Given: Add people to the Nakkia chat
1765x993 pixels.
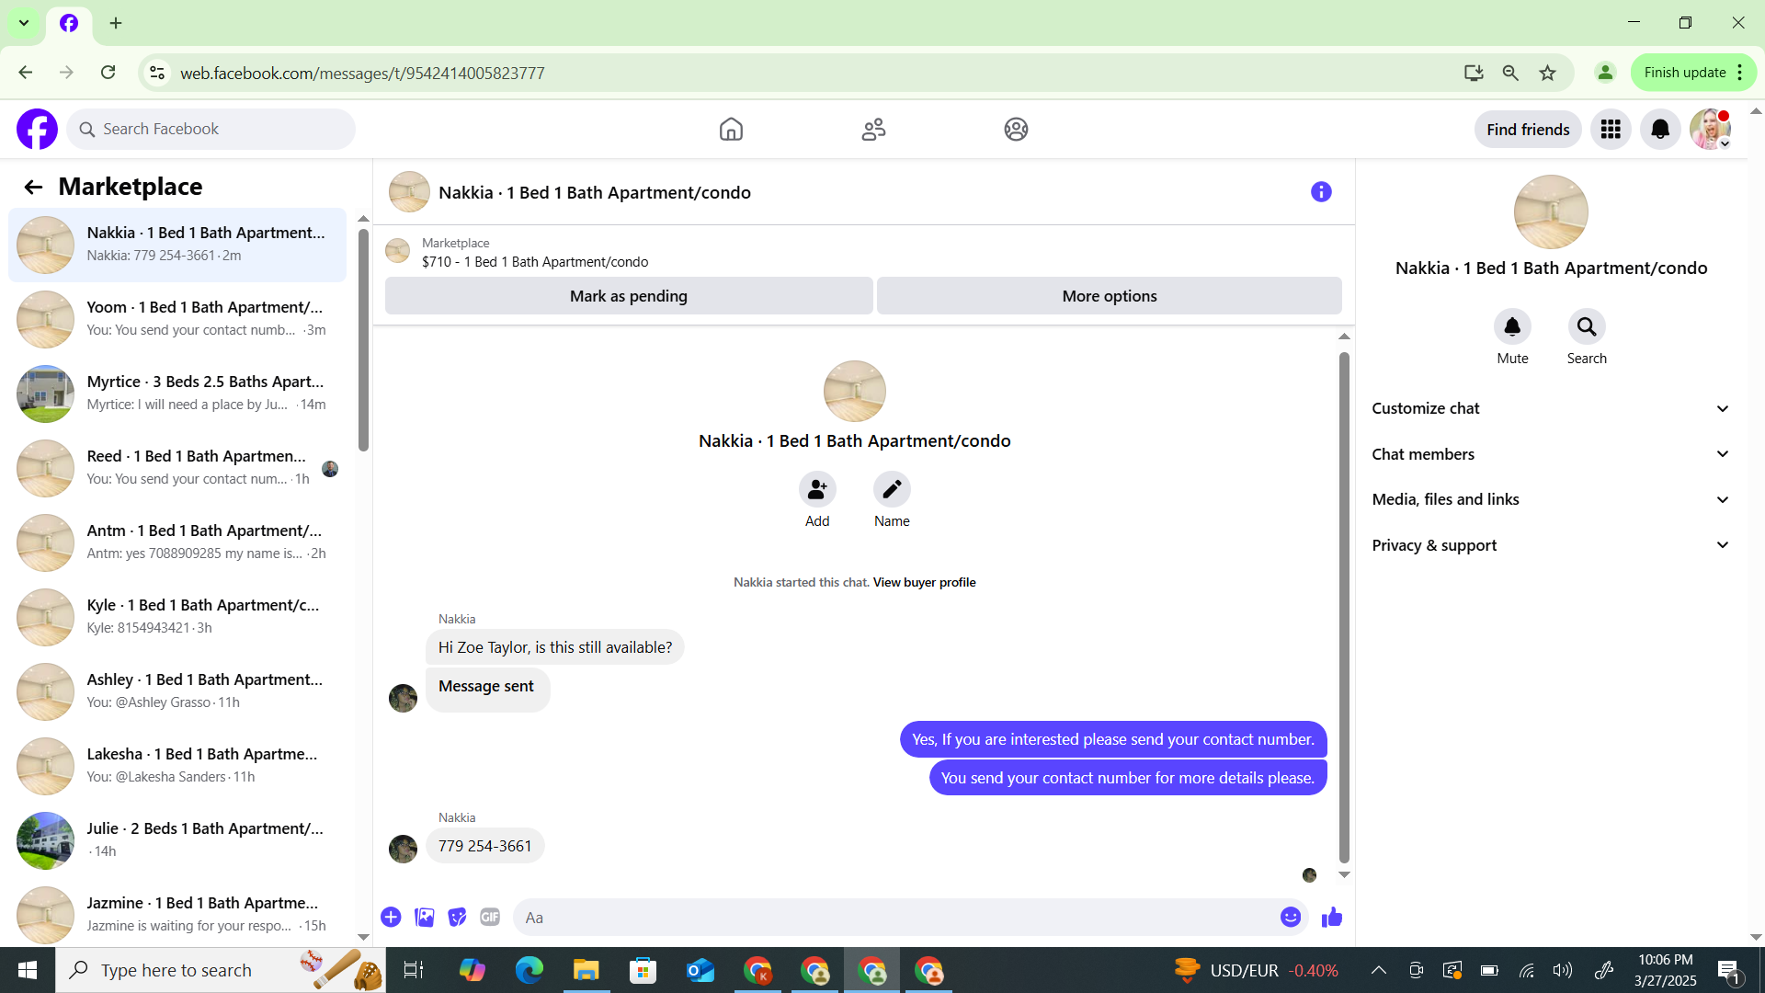Looking at the screenshot, I should click(817, 490).
